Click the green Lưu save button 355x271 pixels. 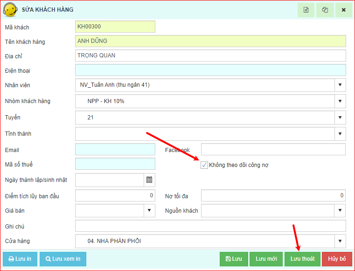pos(234,259)
